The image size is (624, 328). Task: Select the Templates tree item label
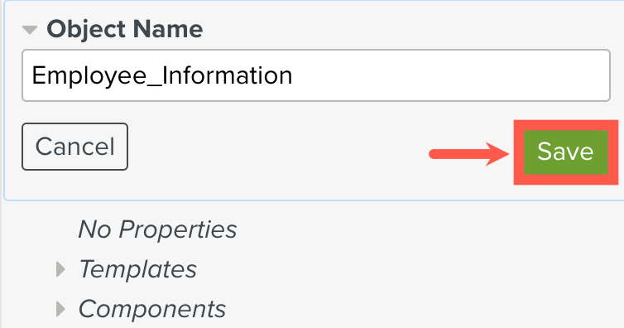(137, 269)
